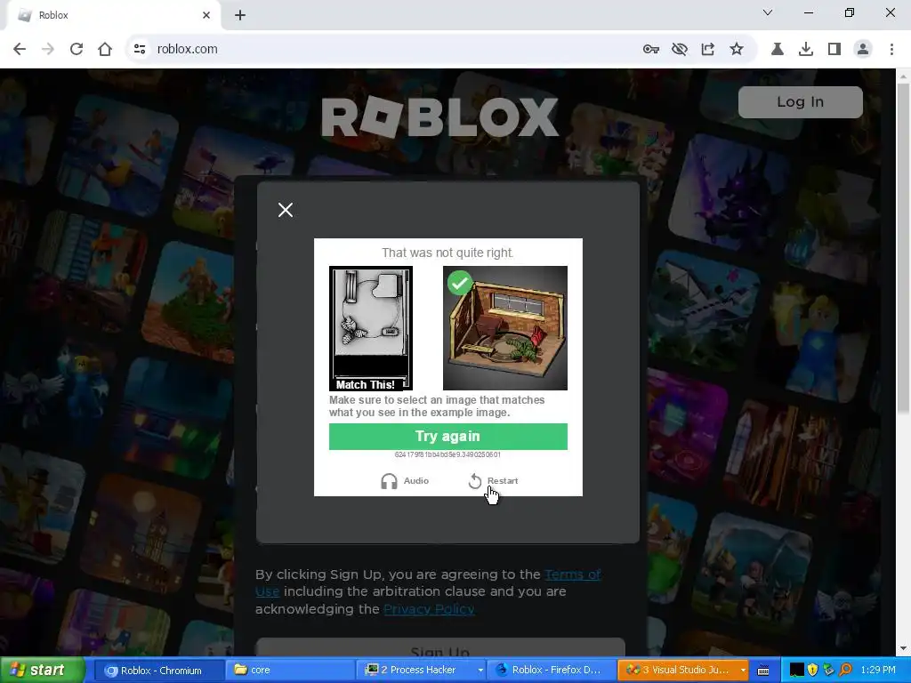Bookmark this tab with the star icon
Viewport: 911px width, 683px height.
pos(737,49)
